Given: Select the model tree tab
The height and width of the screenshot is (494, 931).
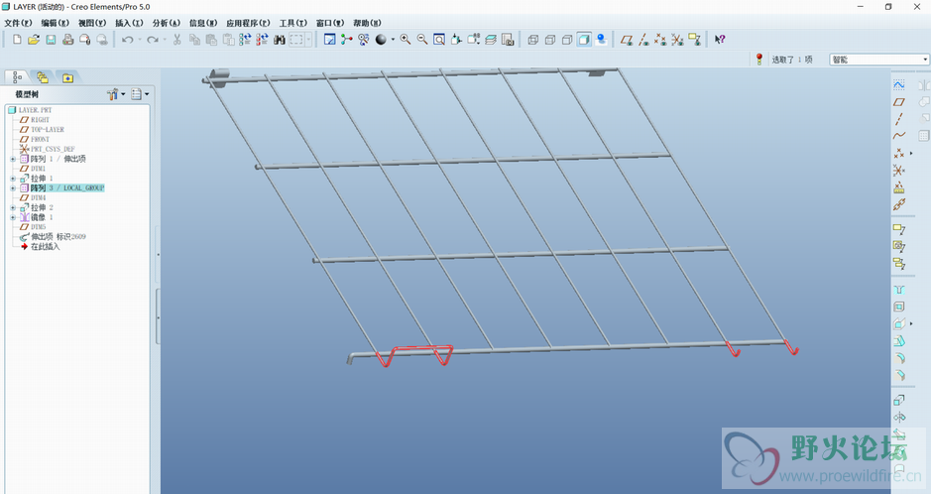Looking at the screenshot, I should pos(17,77).
